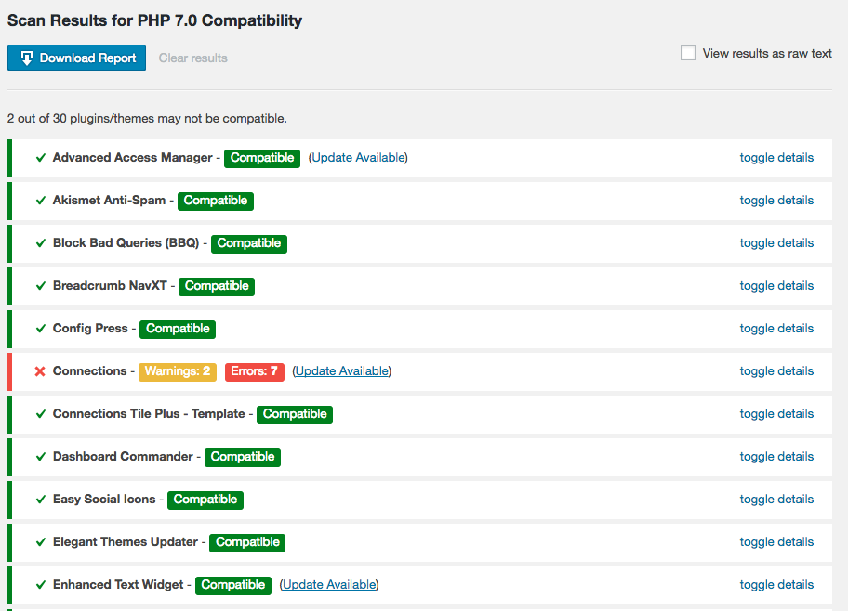Click green checkmark next to Advanced Access Manager

[41, 158]
